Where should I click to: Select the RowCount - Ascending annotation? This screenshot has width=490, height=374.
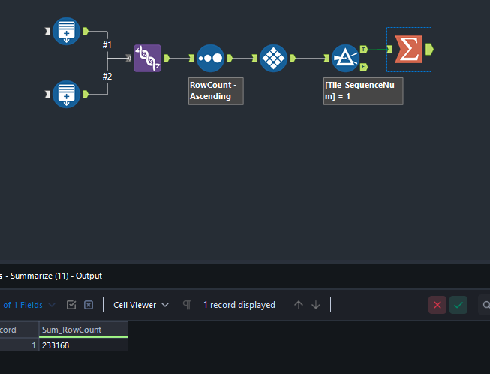pyautogui.click(x=216, y=91)
